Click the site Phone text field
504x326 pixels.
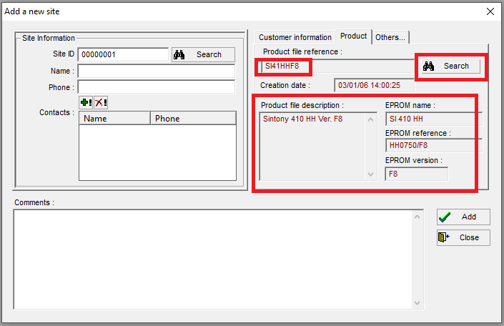(x=156, y=87)
